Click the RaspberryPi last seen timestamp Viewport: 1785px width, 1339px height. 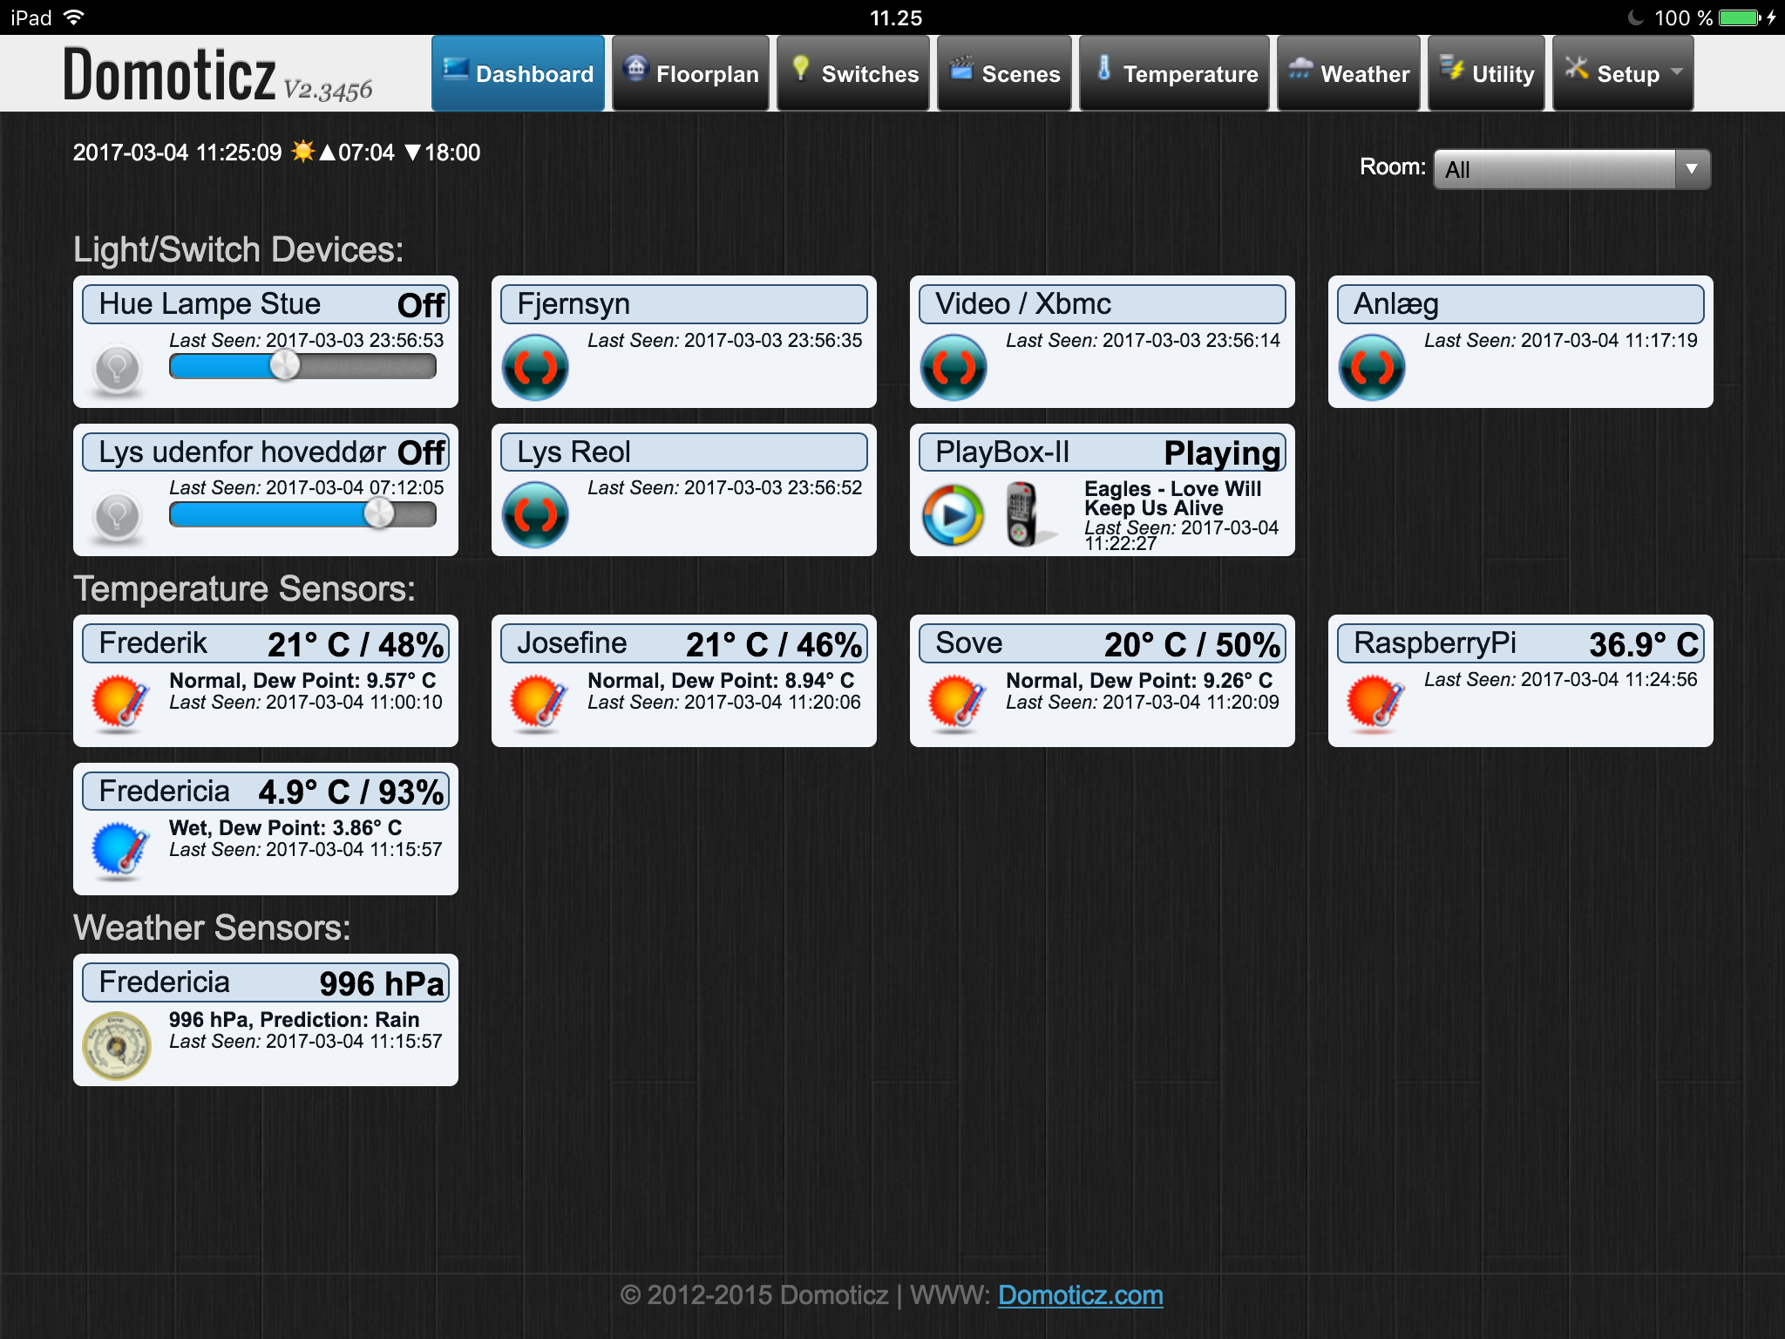[1561, 679]
